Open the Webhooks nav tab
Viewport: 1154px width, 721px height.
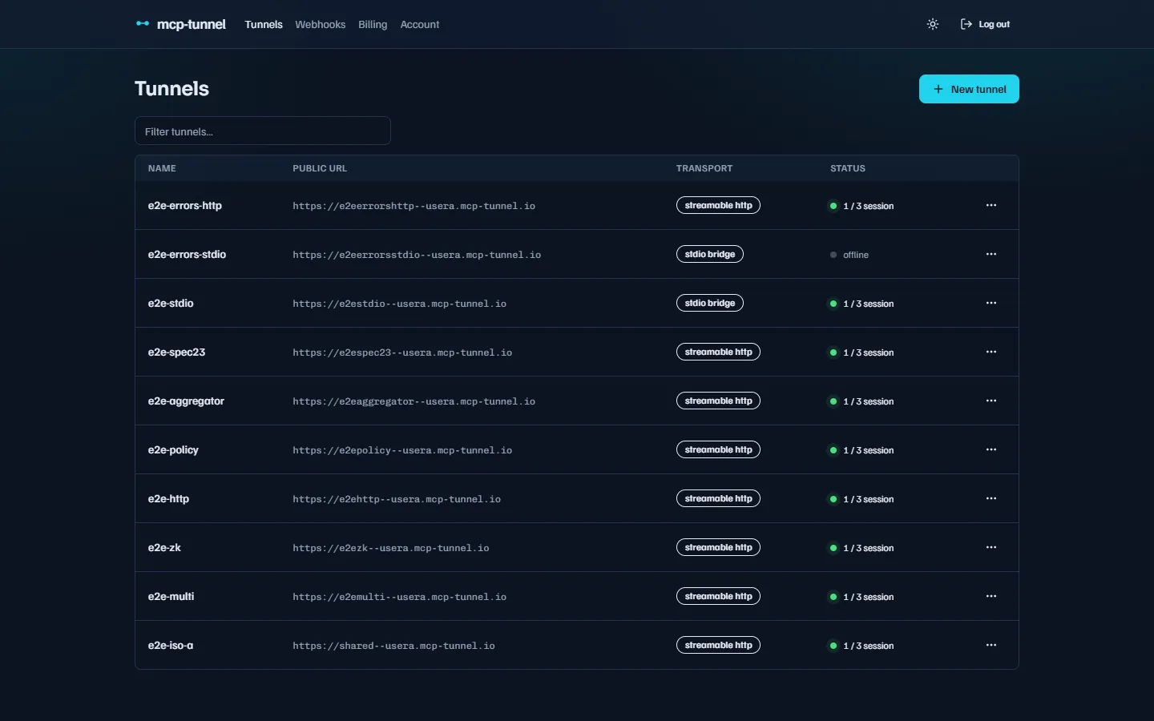[x=320, y=25]
